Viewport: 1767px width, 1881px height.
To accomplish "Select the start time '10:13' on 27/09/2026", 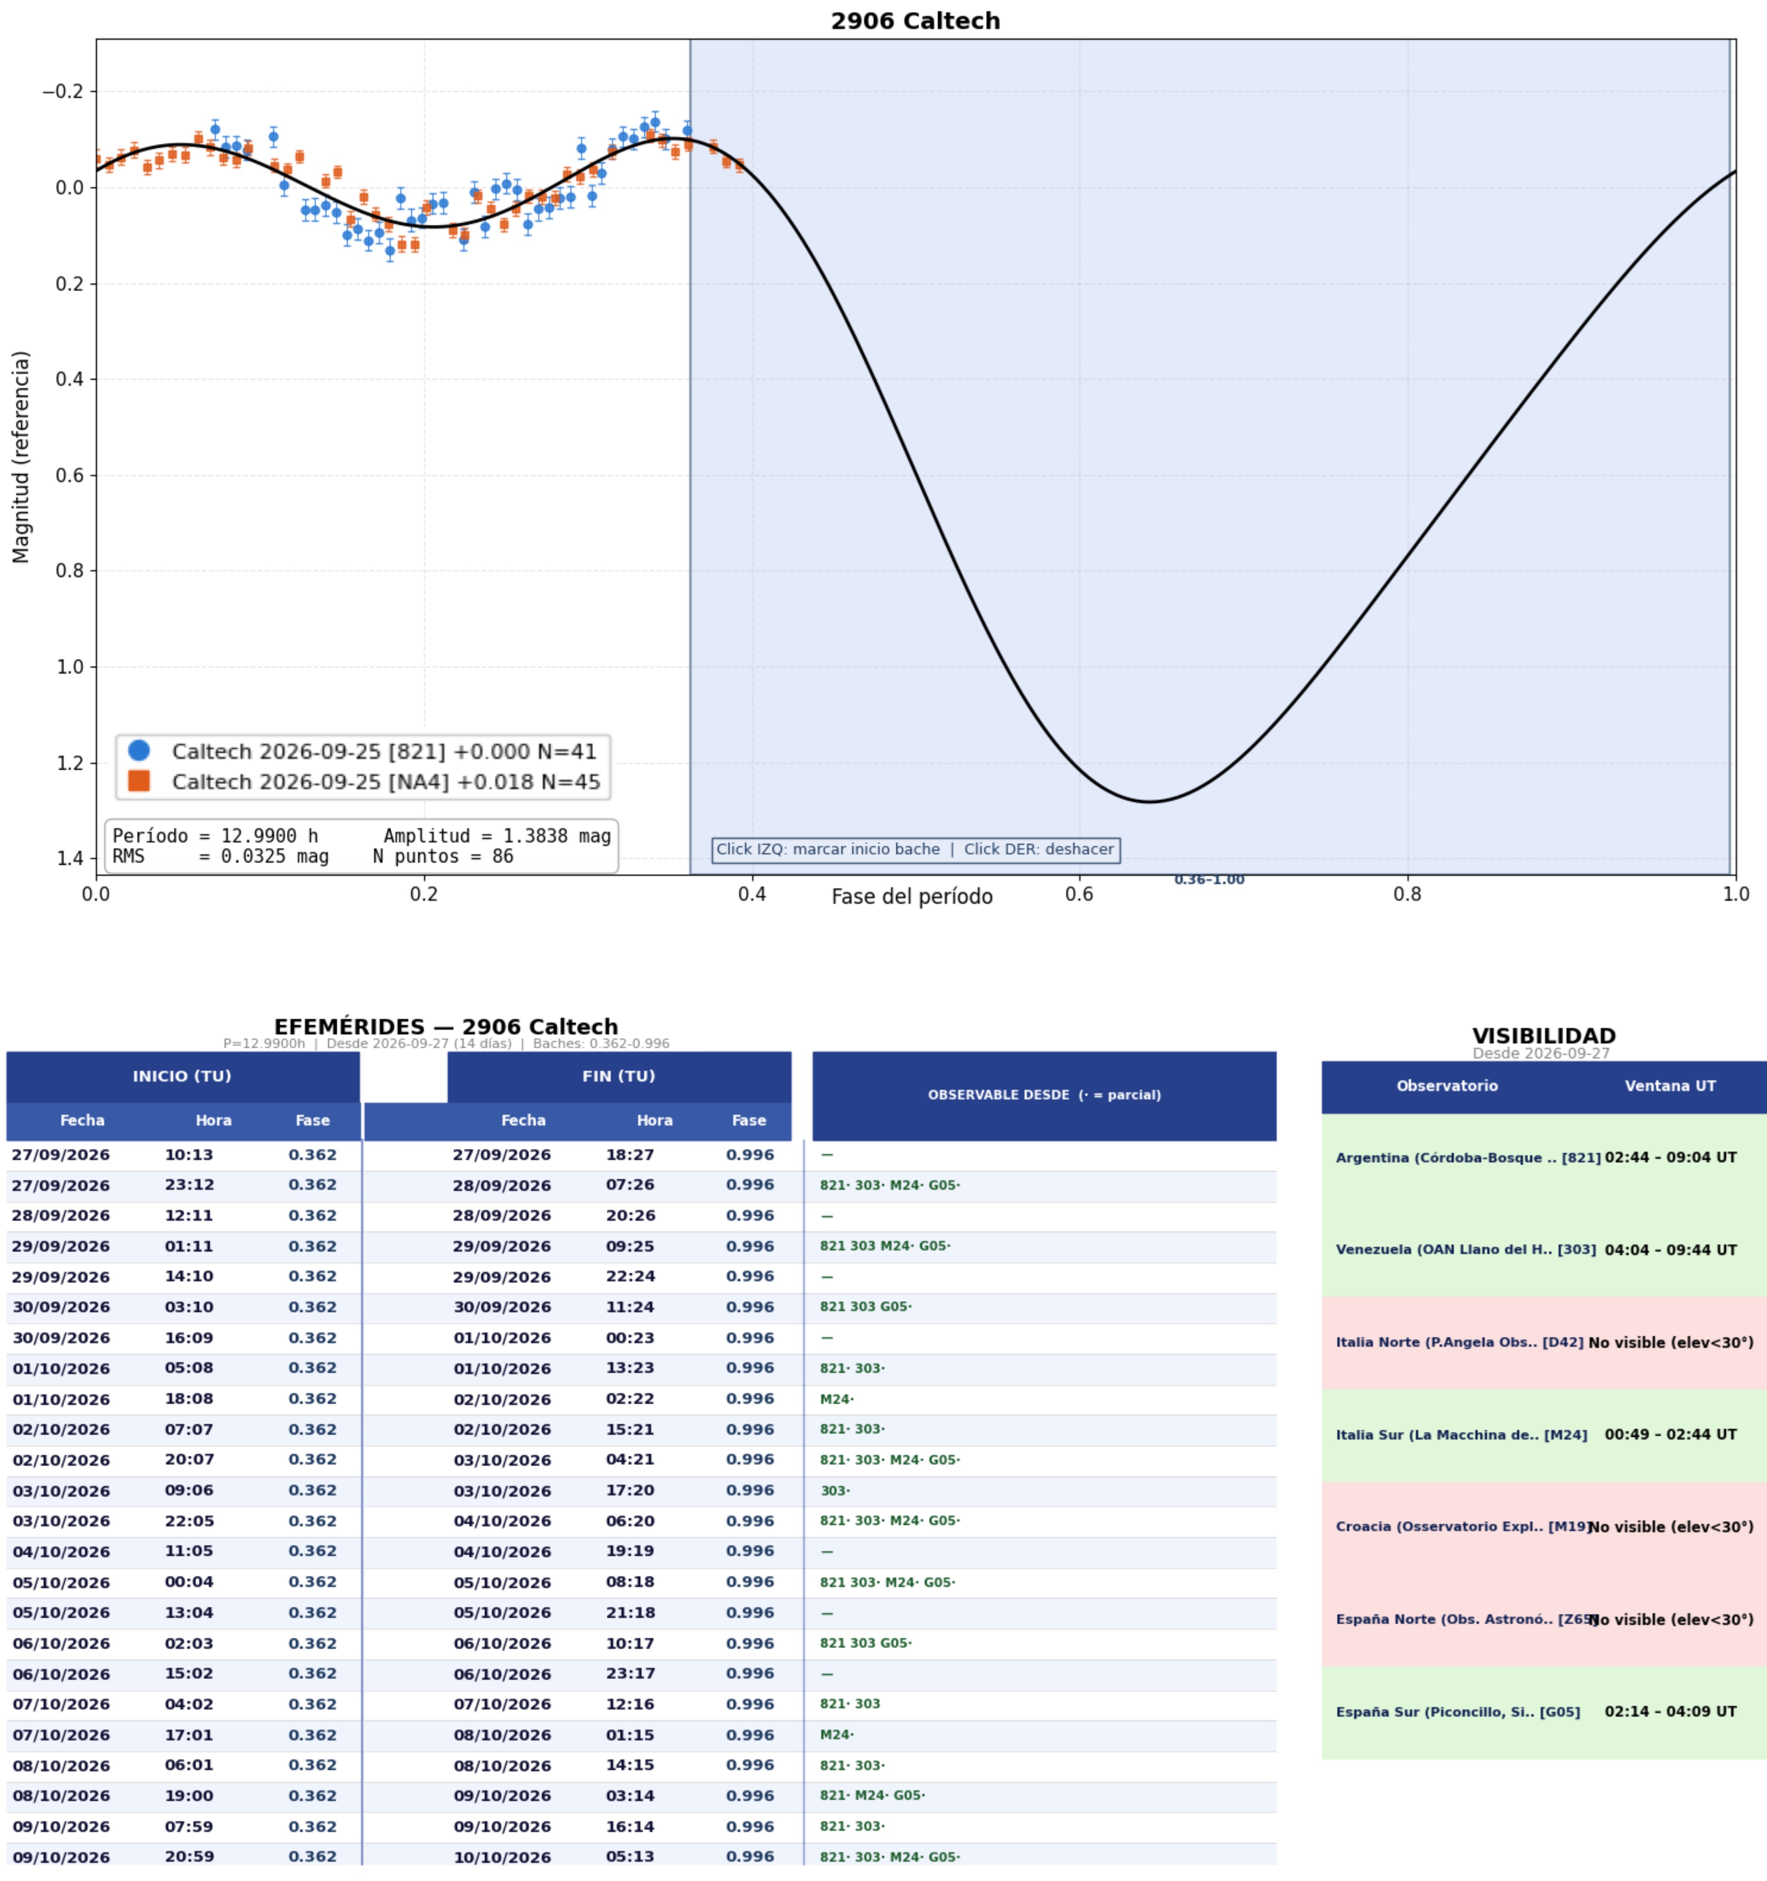I will (x=189, y=1155).
